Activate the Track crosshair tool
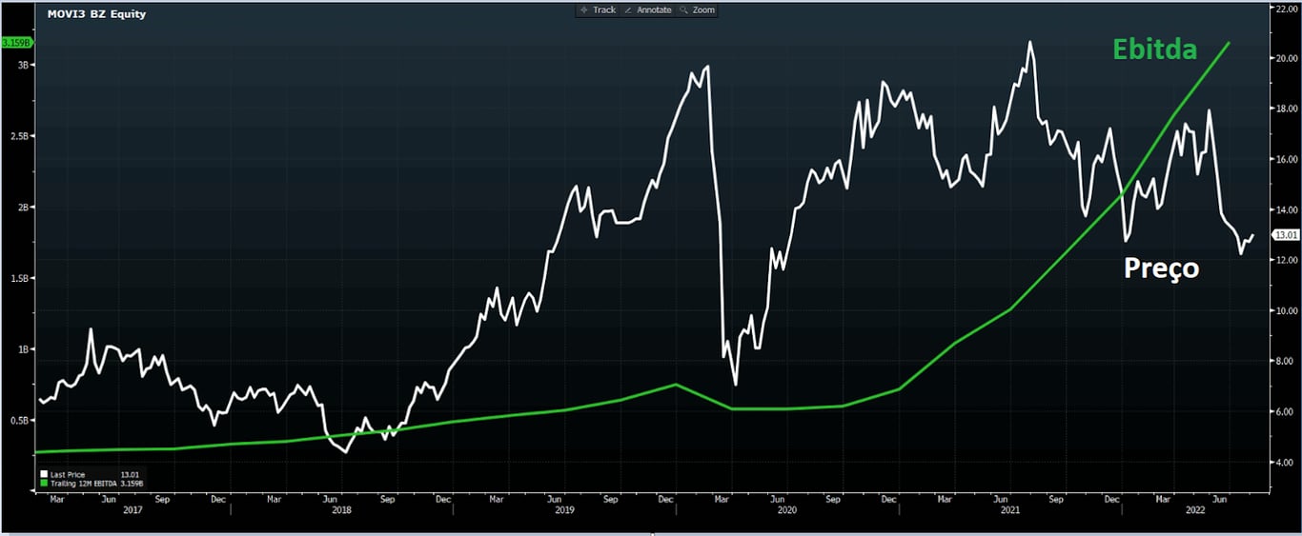1302x536 pixels. point(598,10)
